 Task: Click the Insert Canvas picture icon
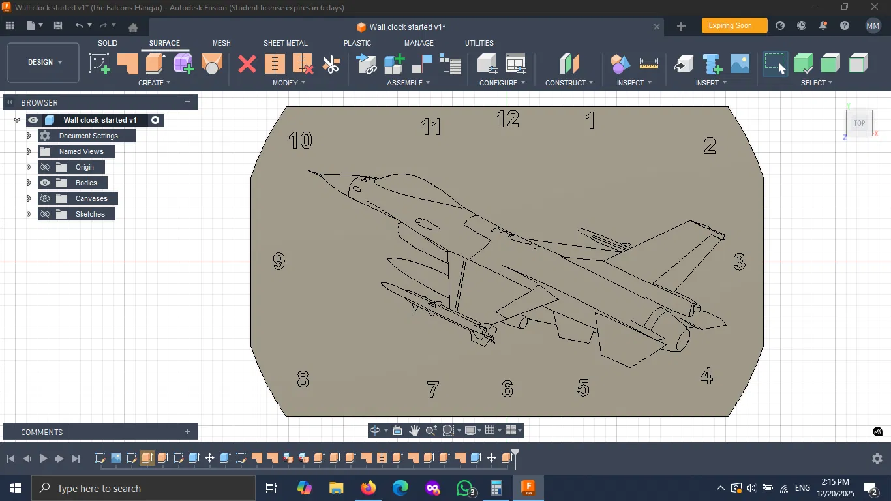click(x=740, y=64)
